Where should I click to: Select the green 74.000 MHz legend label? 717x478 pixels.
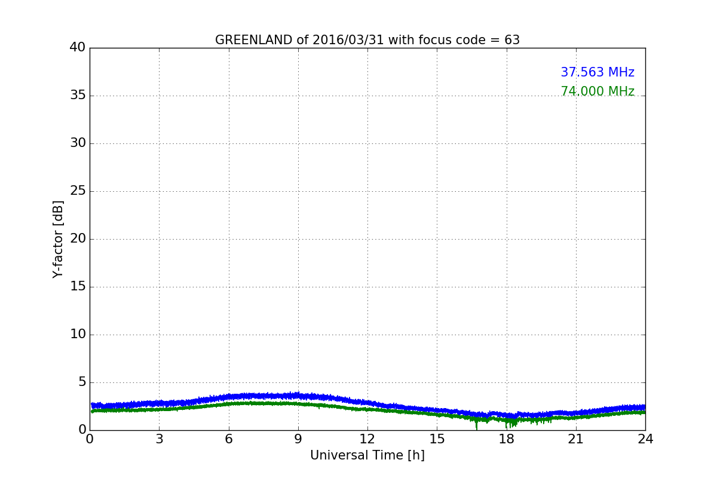(597, 91)
